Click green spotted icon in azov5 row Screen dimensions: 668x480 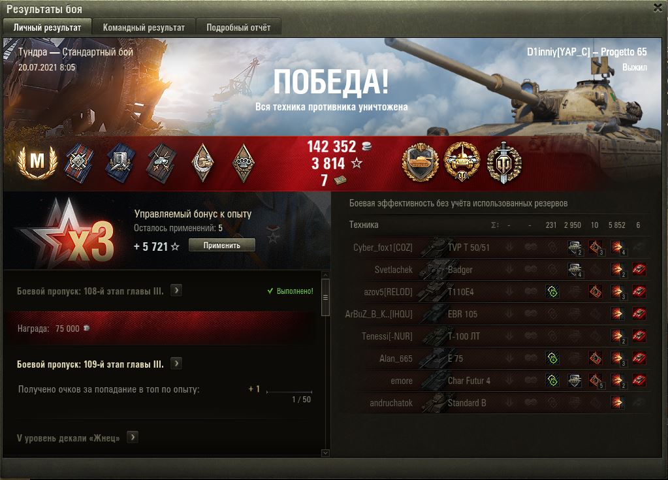pyautogui.click(x=552, y=291)
